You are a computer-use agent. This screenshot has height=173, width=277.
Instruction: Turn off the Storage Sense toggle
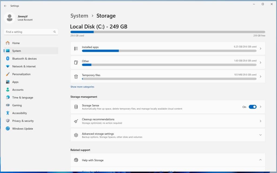point(252,107)
